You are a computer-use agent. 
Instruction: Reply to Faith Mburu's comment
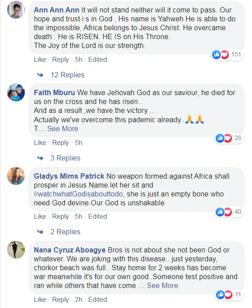[x=60, y=143]
